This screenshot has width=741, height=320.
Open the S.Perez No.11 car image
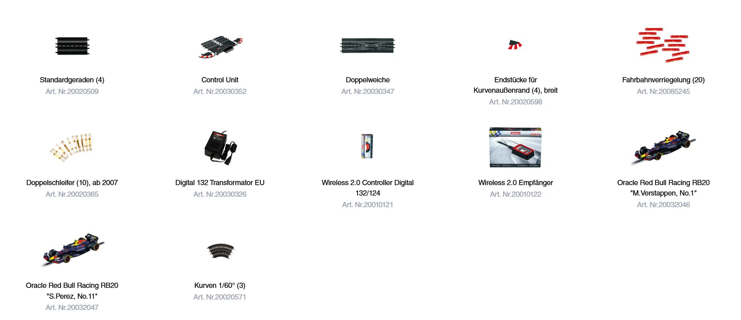(72, 250)
